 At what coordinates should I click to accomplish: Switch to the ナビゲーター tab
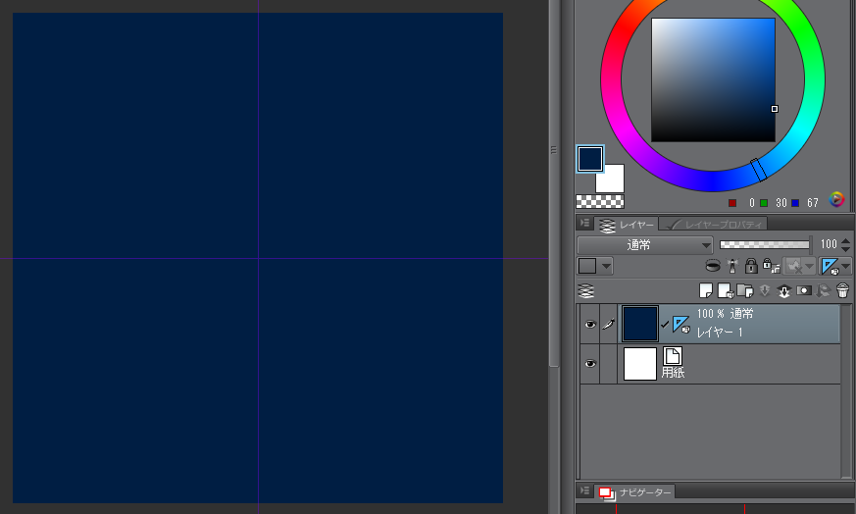(x=635, y=492)
